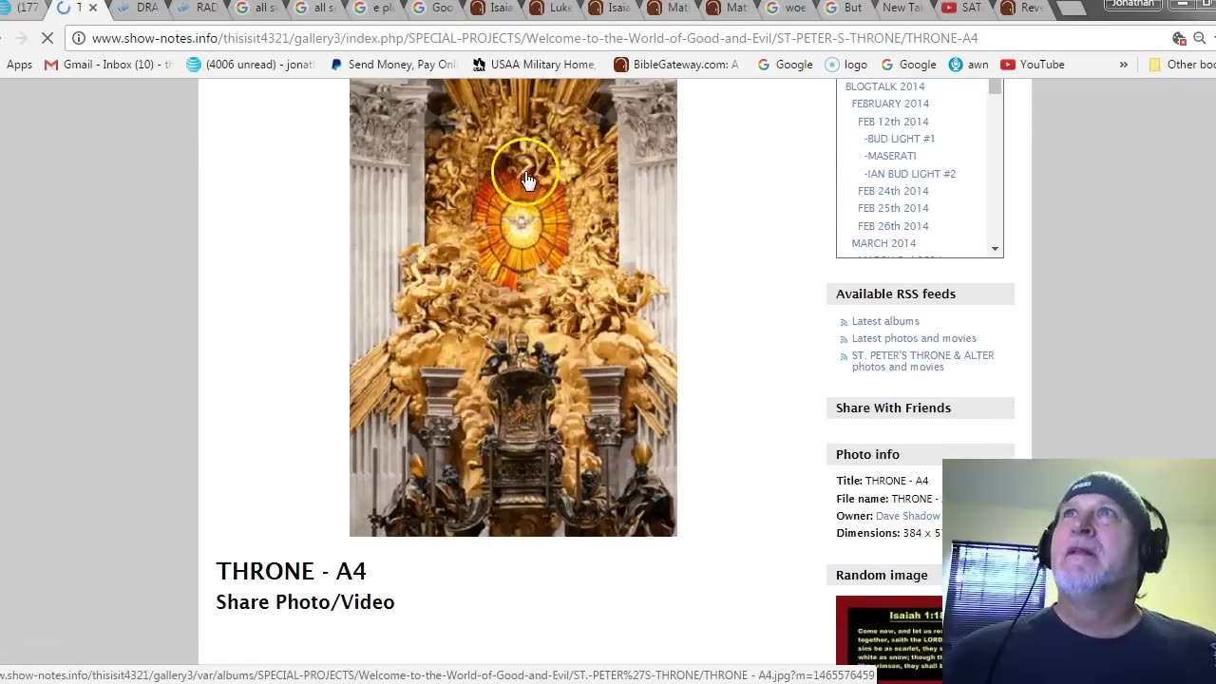This screenshot has height=684, width=1216.
Task: Switch to the SAT YouTube tab
Action: 963,8
